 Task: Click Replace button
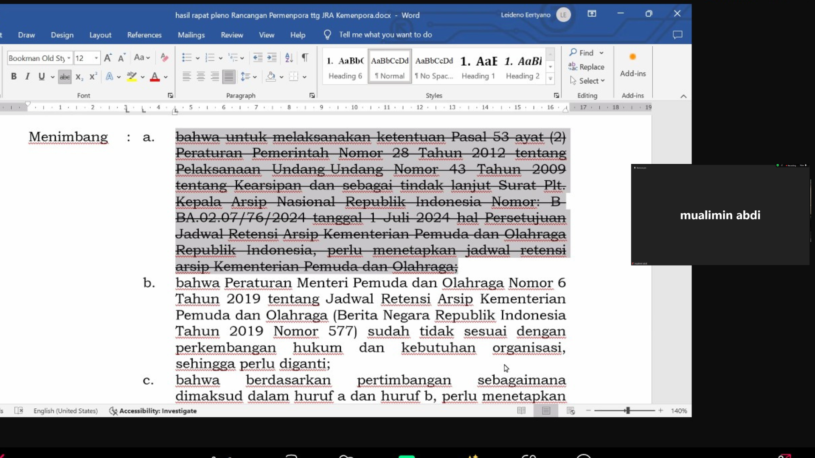pos(586,67)
